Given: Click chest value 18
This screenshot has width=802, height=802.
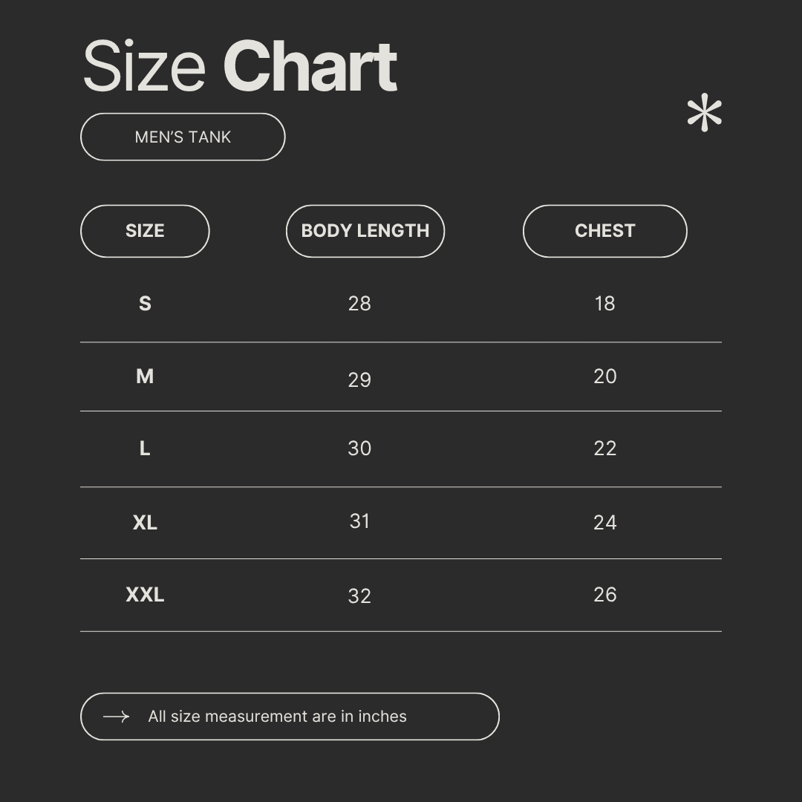Looking at the screenshot, I should pyautogui.click(x=604, y=304).
